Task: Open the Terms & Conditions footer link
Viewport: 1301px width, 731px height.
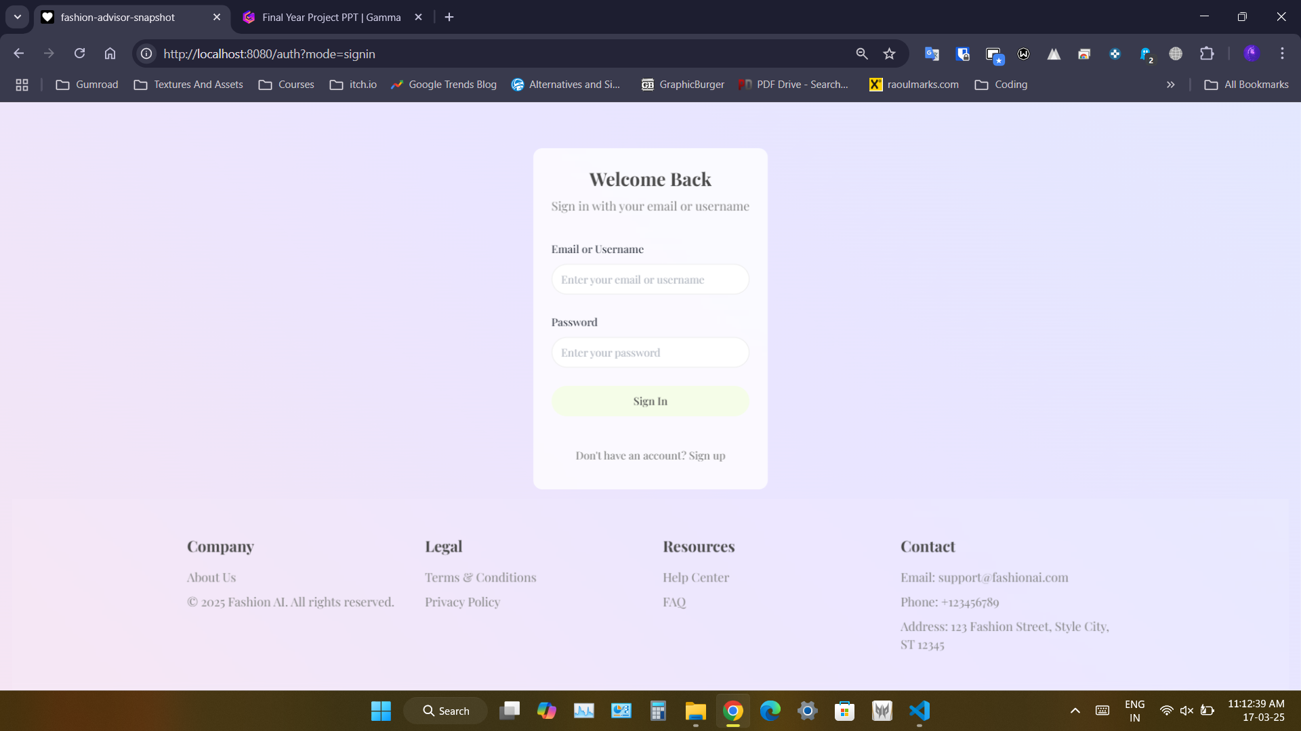Action: [x=480, y=577]
